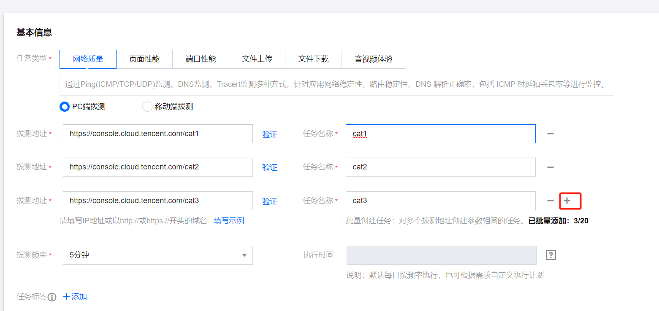Image resolution: width=659 pixels, height=311 pixels.
Task: Switch to the 页面性能 task type tab
Action: (x=144, y=59)
